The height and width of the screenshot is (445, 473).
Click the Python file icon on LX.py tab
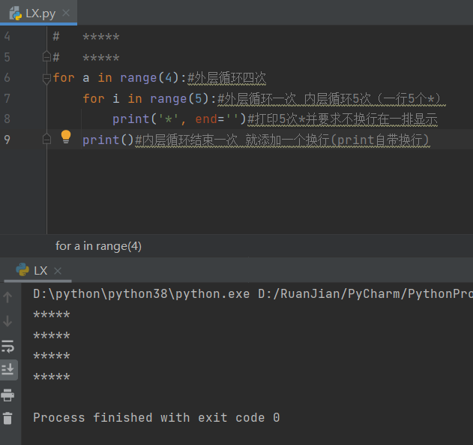pos(15,13)
